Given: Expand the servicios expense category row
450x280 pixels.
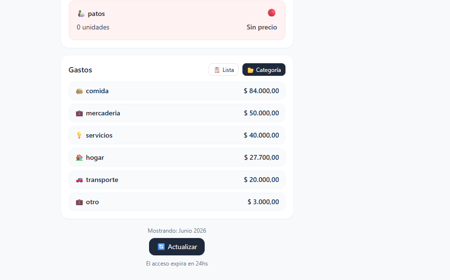Looking at the screenshot, I should coord(177,135).
